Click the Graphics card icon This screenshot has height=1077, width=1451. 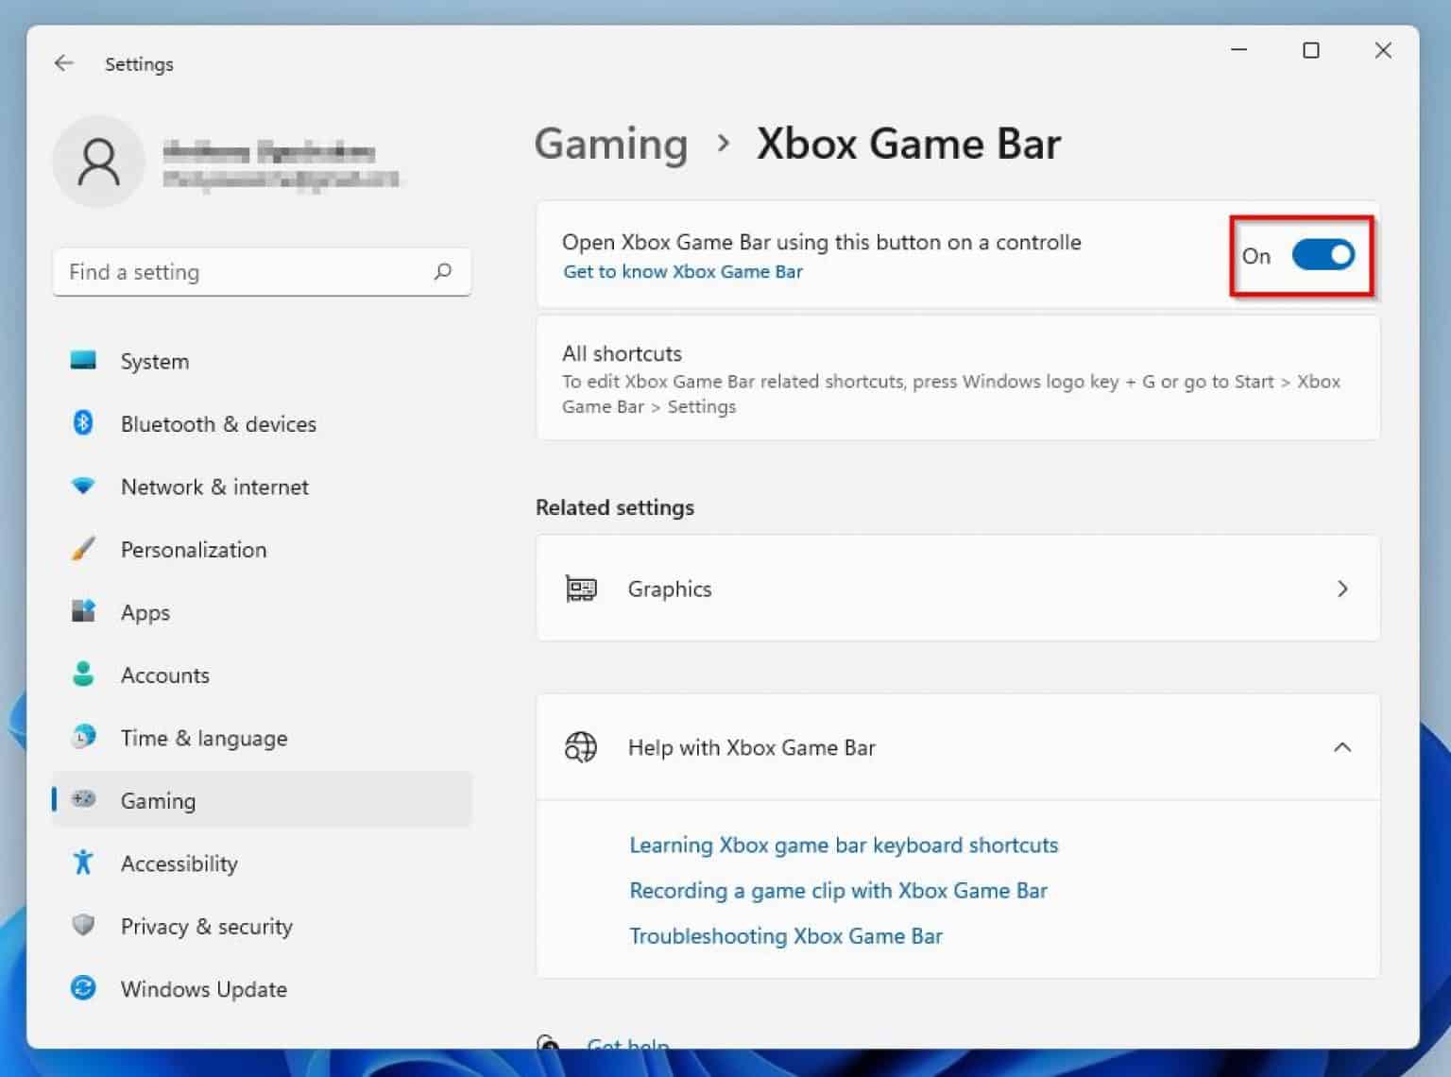(581, 589)
